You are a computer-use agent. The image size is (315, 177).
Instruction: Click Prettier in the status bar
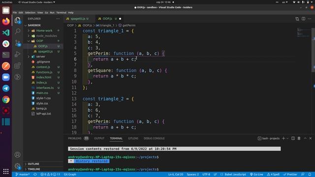point(290,175)
